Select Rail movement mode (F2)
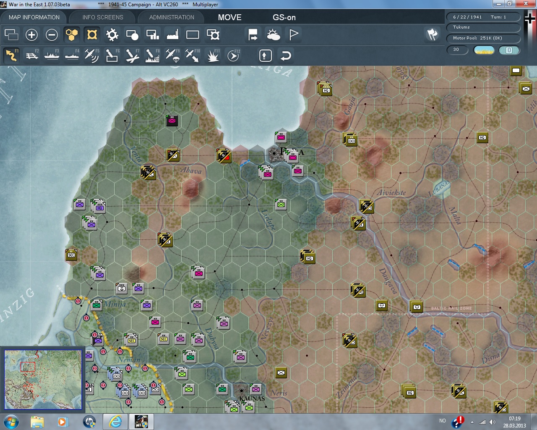This screenshot has height=430, width=537. point(31,55)
